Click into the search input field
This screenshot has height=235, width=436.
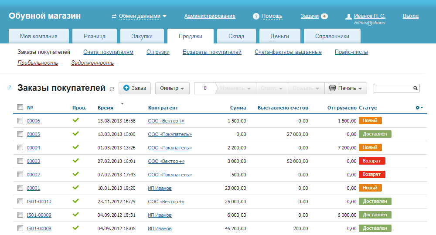tap(392, 88)
